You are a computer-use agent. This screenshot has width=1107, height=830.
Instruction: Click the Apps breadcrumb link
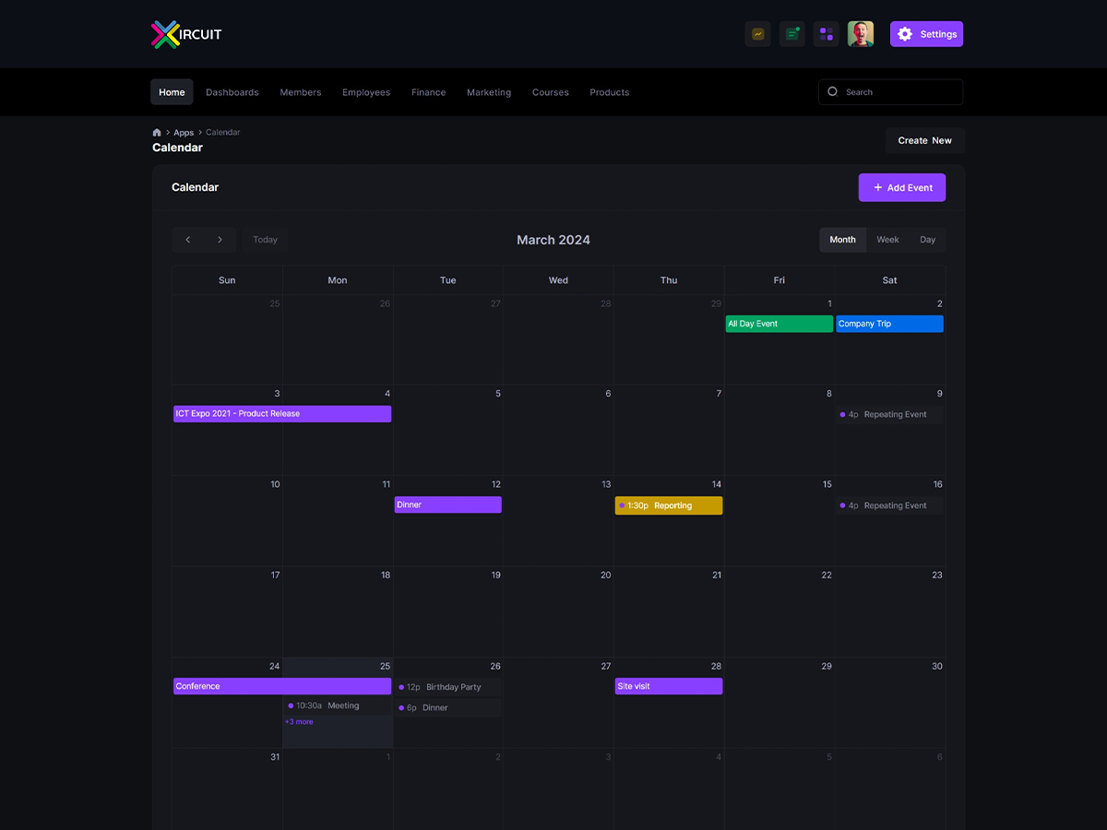[184, 133]
